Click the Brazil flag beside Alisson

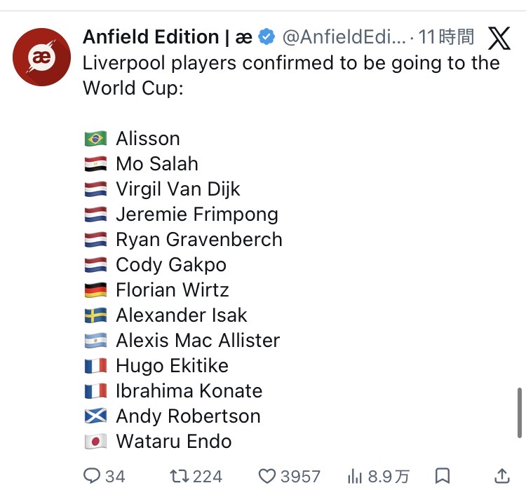(95, 139)
